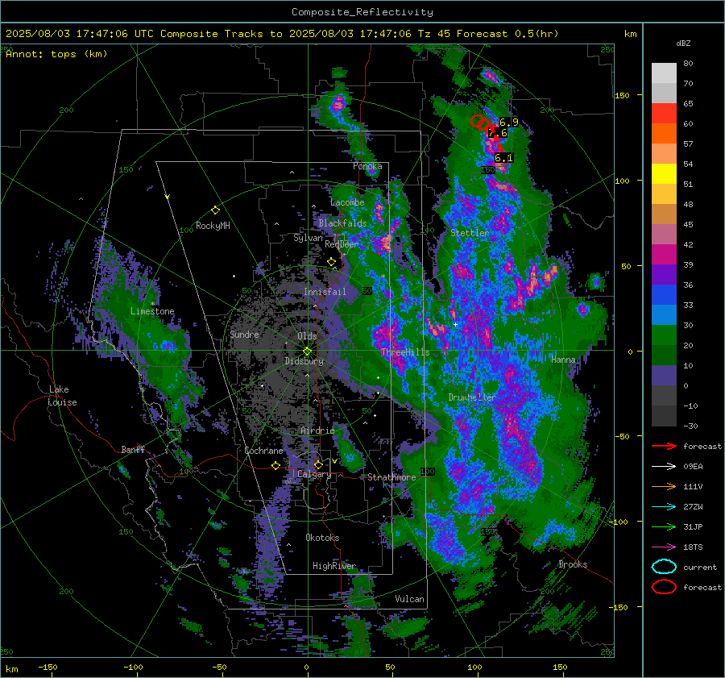Screen dimensions: 725x678
Task: Click the Vulcan label
Action: pos(409,599)
